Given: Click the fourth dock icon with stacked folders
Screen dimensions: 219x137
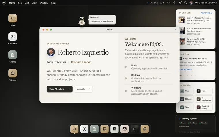Looking at the screenshot, I should pos(105,129).
